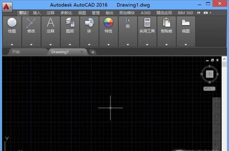Open the 剪贴板 (Clipboard) panel icon
Image resolution: width=229 pixels, height=151 pixels.
coord(166,23)
